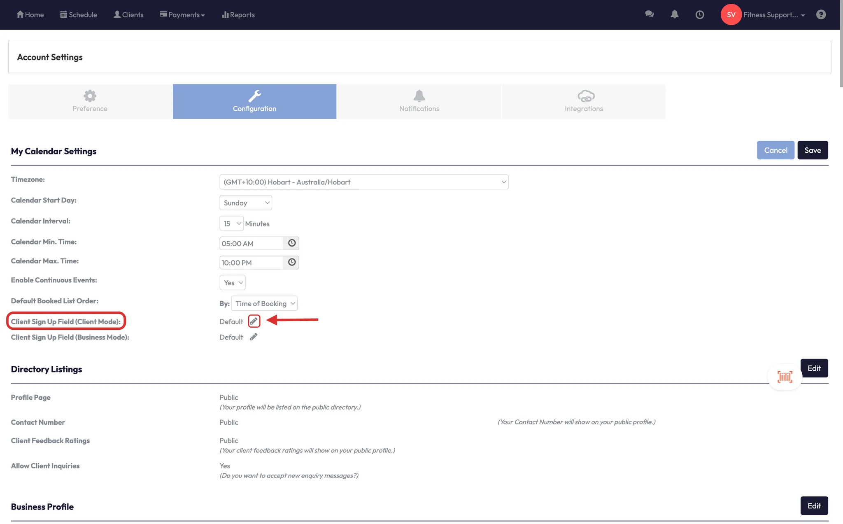
Task: Click the Calendar Min. Time input field
Action: (251, 244)
